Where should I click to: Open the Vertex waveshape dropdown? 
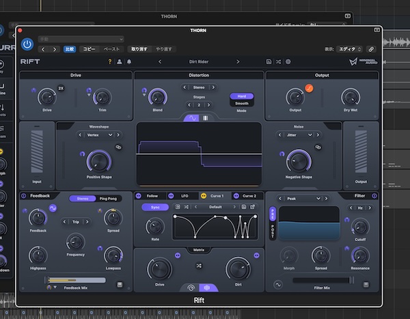click(99, 135)
